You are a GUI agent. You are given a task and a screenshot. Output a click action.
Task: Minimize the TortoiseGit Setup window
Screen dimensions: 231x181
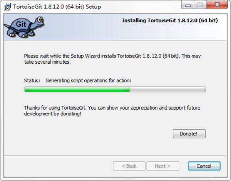coord(188,5)
